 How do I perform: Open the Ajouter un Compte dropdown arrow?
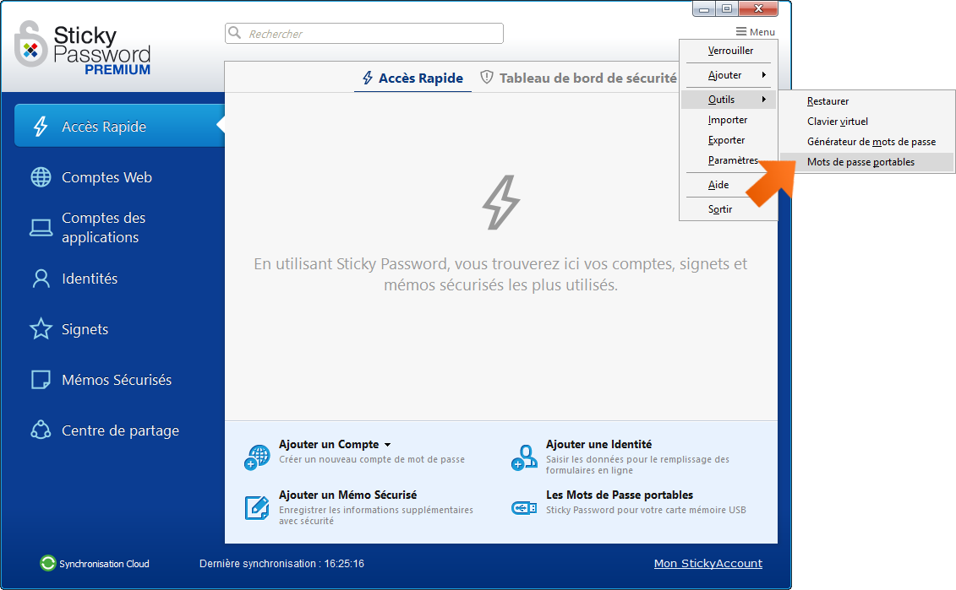[388, 445]
